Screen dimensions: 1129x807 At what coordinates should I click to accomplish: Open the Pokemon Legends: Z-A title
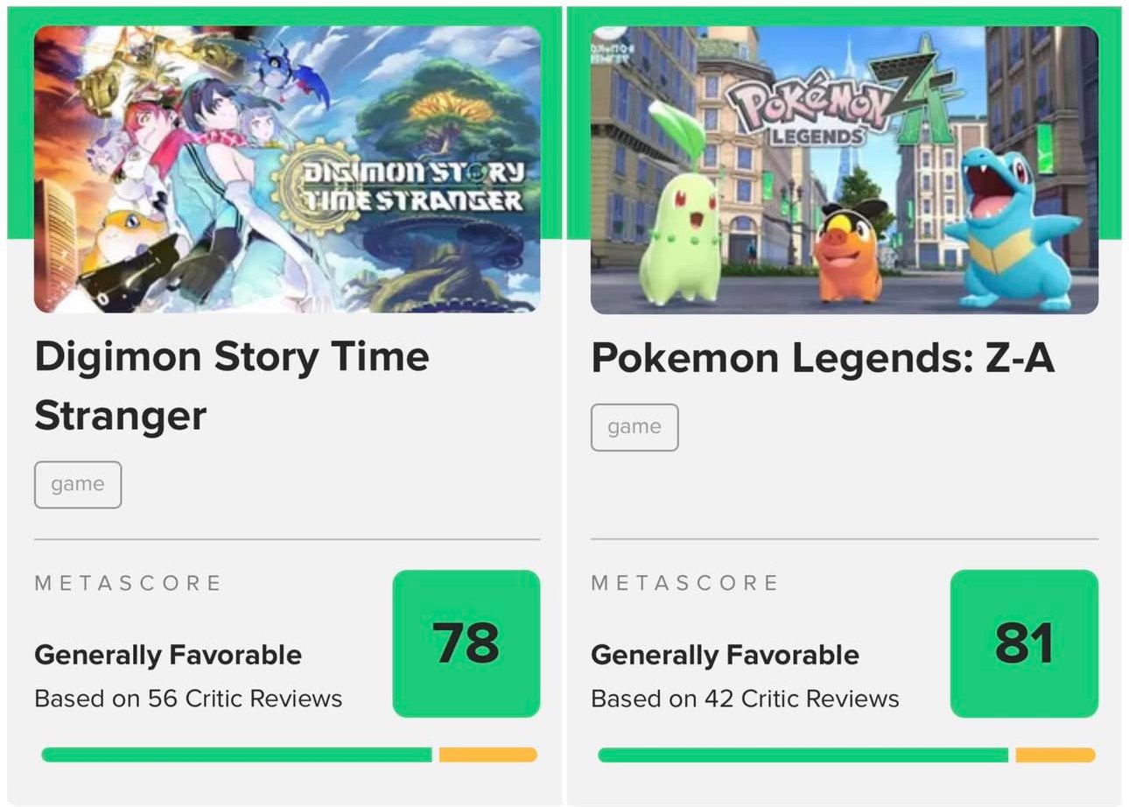823,358
